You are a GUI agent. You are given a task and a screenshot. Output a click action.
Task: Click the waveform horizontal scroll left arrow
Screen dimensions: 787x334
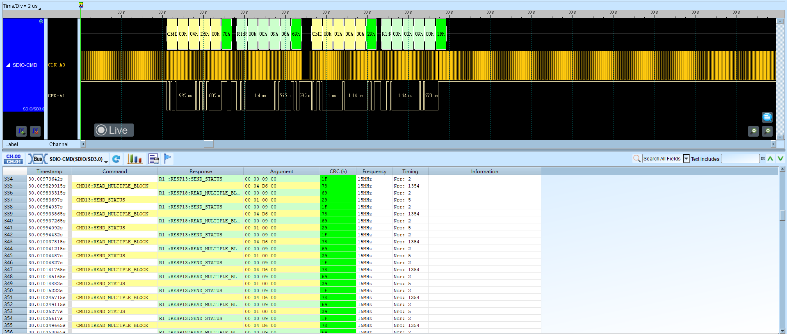(x=83, y=144)
